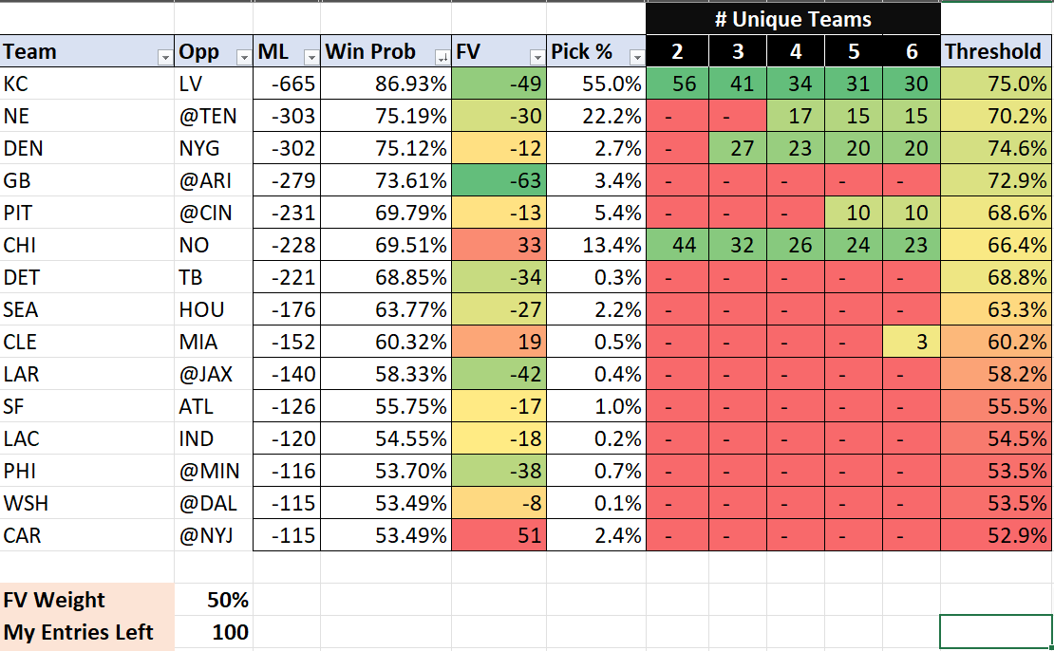
Task: Select the My Entries Left 100 cell
Action: click(x=216, y=632)
